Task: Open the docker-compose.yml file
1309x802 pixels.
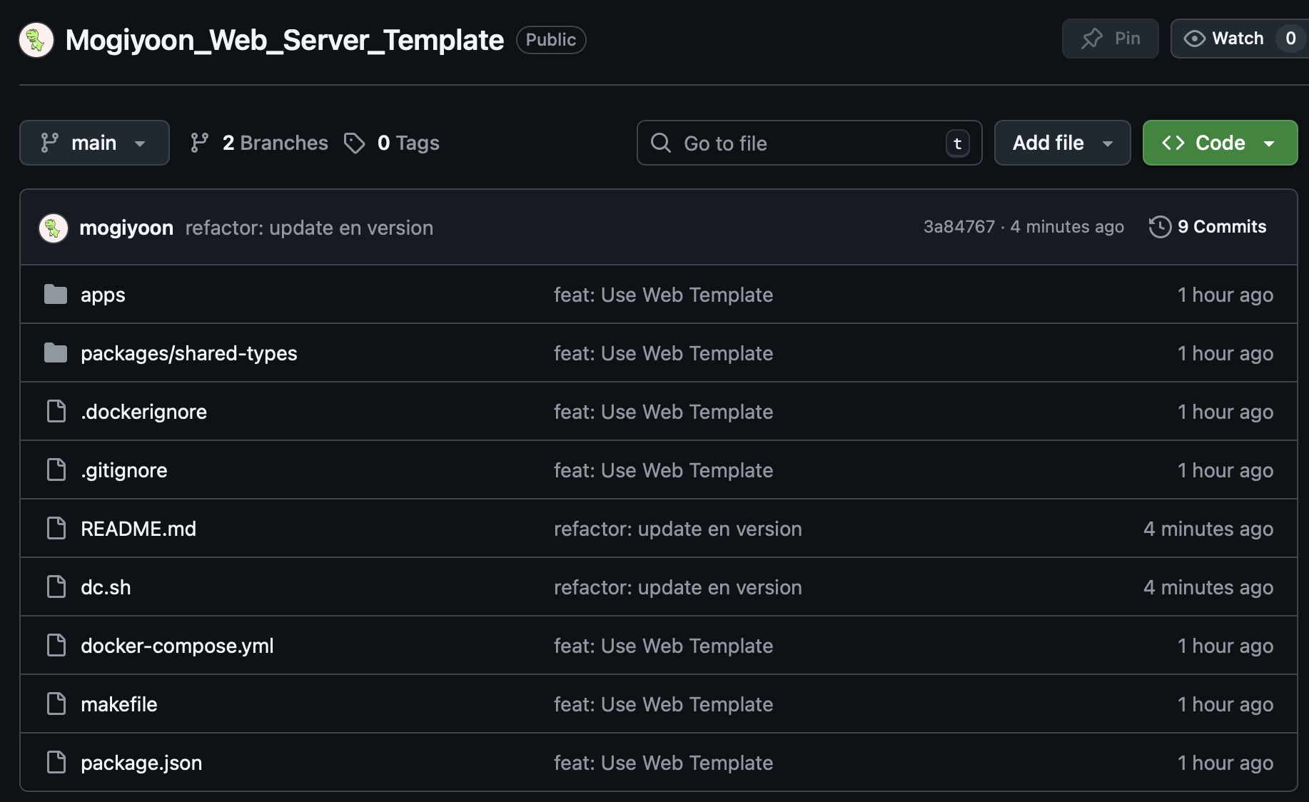Action: (177, 646)
